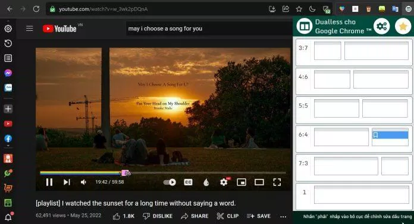
Task: Switch to the miniplayer
Action: coord(241,182)
